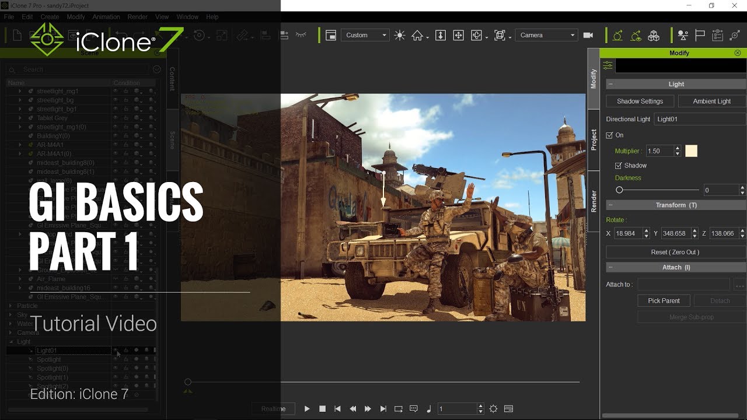Jump to the first frame
747x420 pixels.
pyautogui.click(x=337, y=409)
